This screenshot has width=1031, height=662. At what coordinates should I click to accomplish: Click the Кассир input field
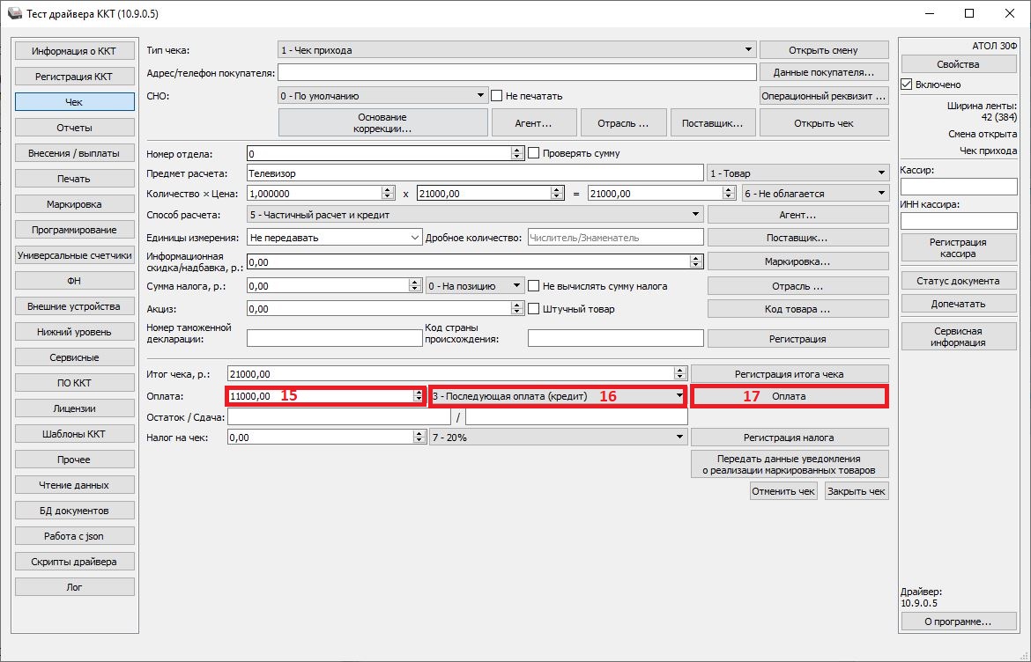pyautogui.click(x=959, y=187)
